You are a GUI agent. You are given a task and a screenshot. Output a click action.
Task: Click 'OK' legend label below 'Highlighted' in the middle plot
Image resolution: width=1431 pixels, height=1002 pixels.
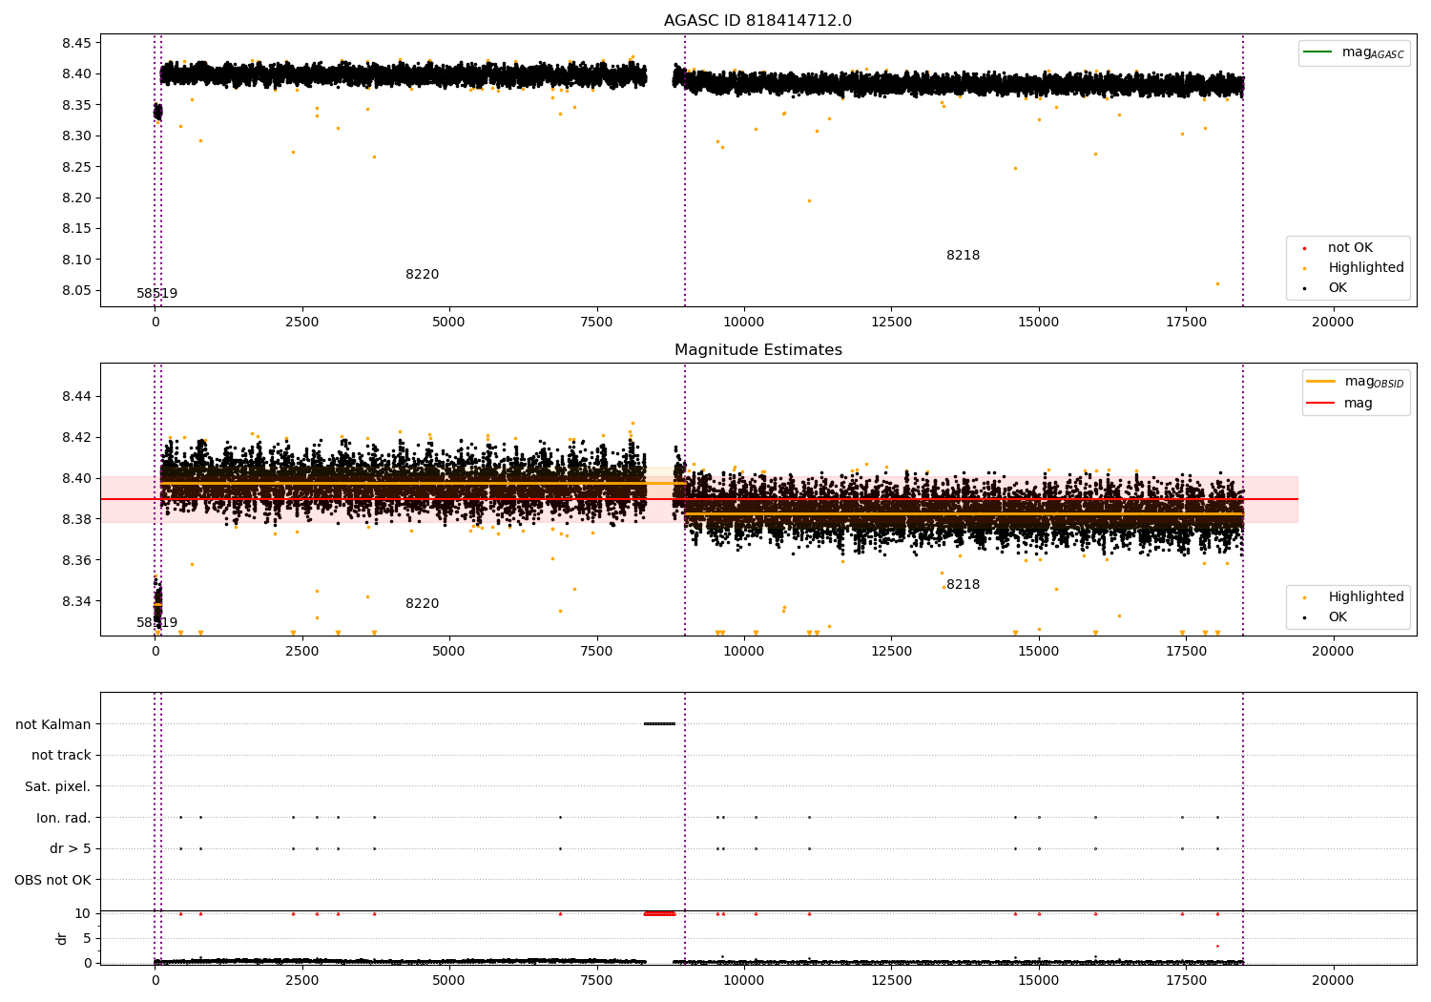pyautogui.click(x=1338, y=617)
